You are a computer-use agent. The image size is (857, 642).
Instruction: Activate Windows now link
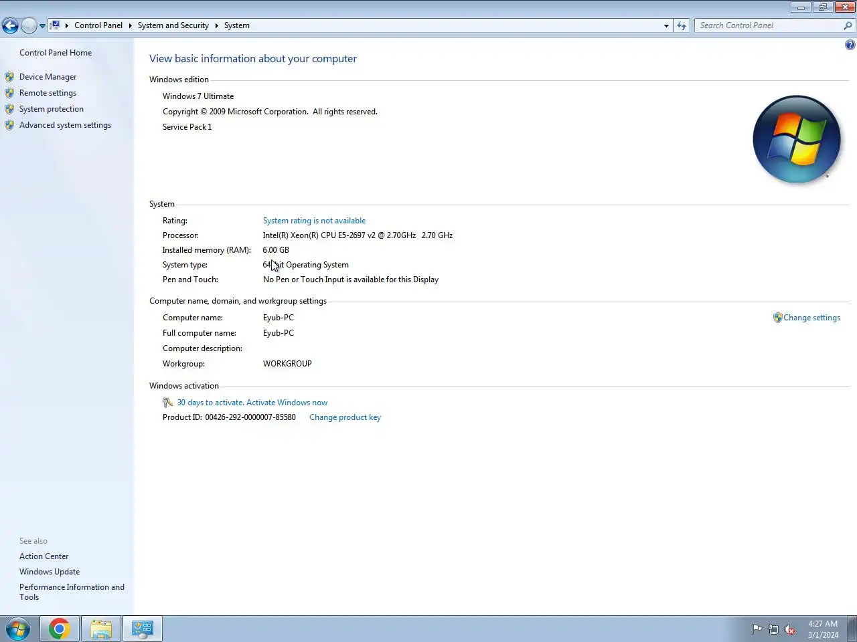(x=287, y=403)
